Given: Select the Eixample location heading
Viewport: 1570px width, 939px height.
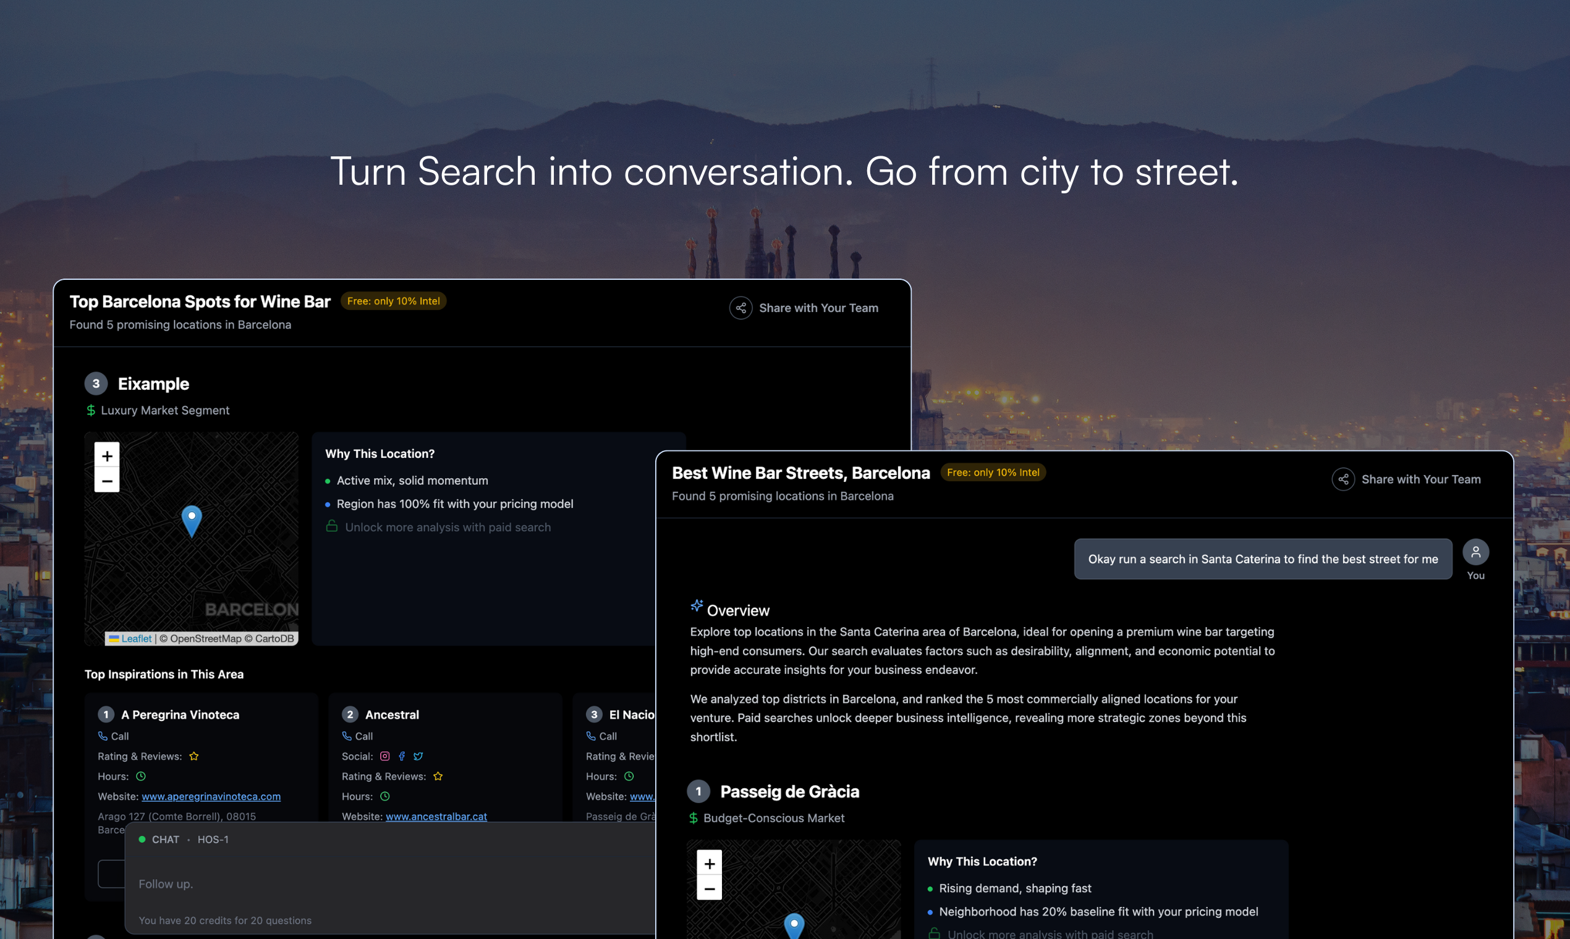Looking at the screenshot, I should coord(153,384).
